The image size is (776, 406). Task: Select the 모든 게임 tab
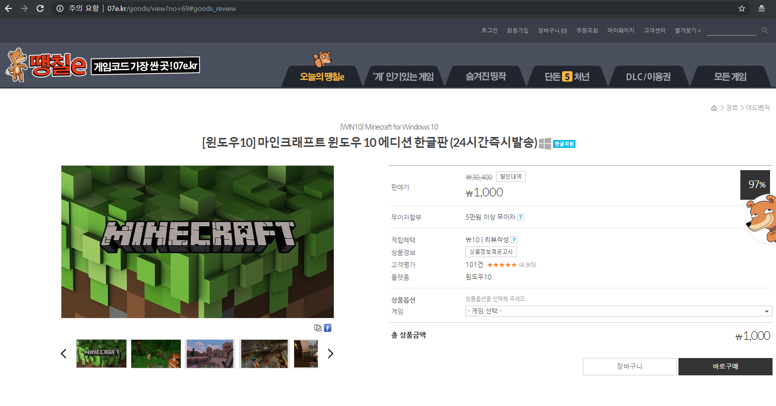730,77
